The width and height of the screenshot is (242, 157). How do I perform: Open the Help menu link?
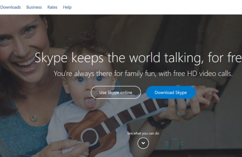coord(67,7)
